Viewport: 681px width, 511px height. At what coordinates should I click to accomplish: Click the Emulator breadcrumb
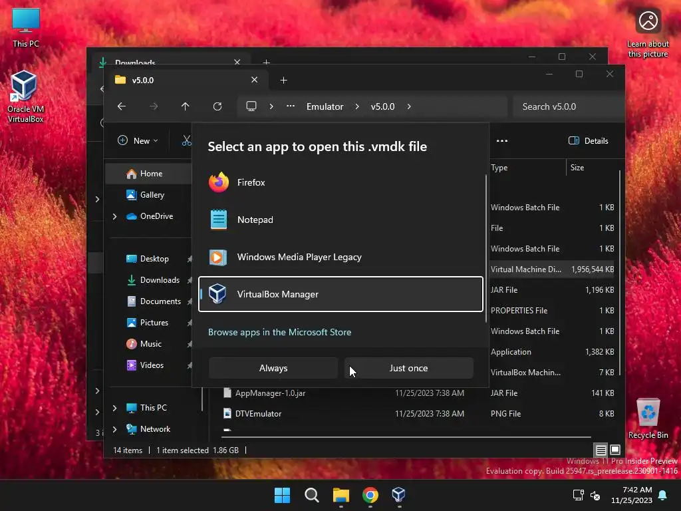pos(325,106)
